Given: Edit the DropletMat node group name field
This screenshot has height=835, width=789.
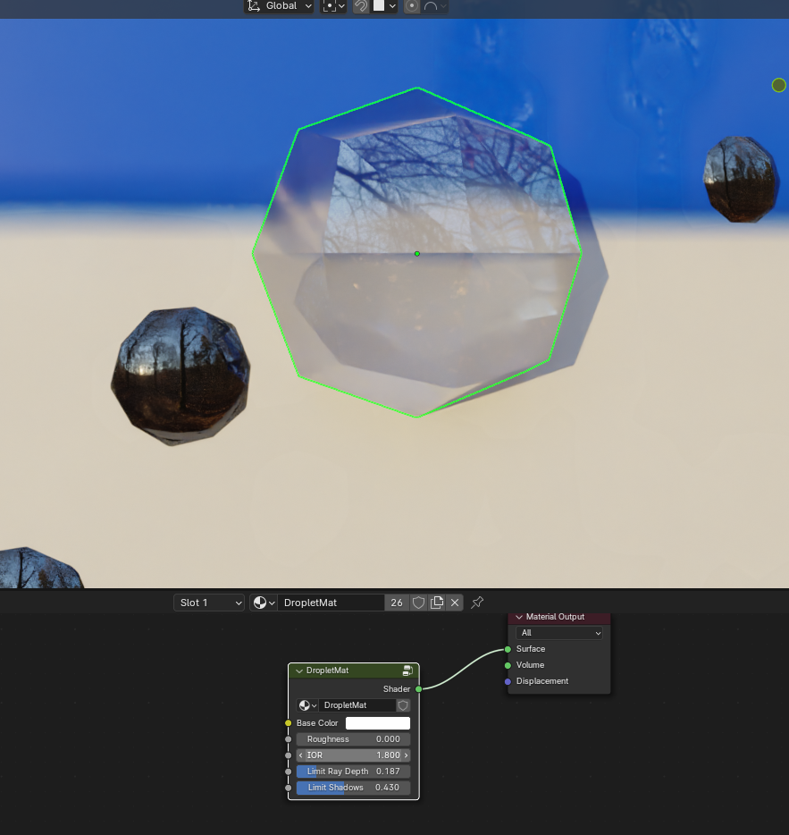Looking at the screenshot, I should click(x=357, y=705).
